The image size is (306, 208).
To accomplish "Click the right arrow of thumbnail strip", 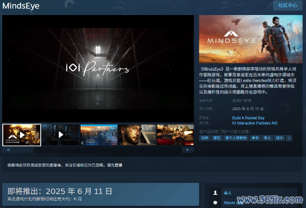I will [187, 150].
